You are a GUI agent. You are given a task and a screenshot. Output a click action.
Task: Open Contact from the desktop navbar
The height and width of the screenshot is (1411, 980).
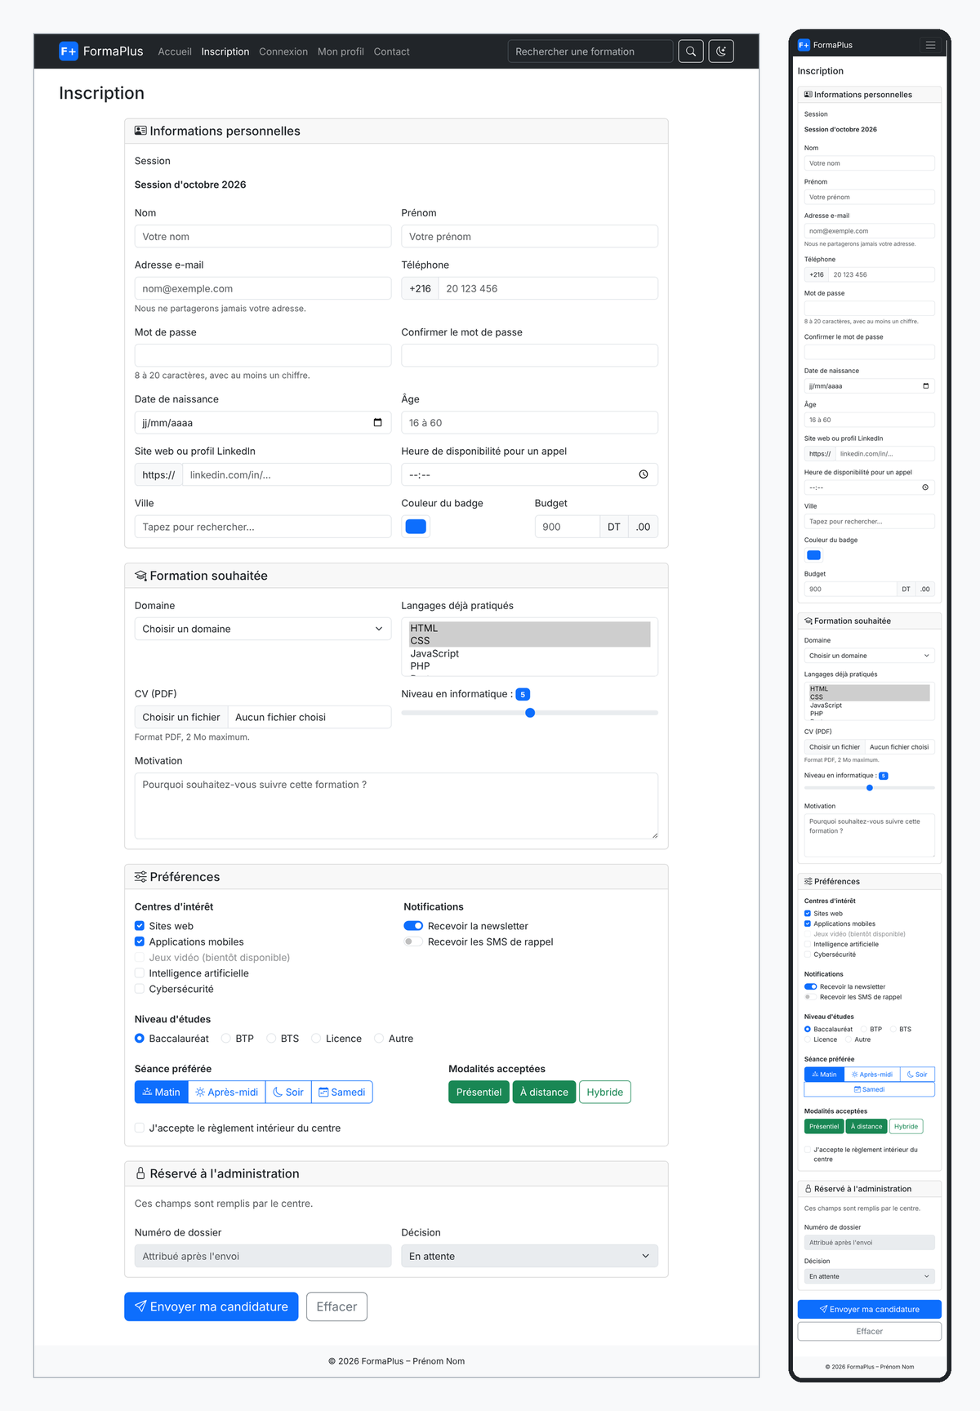[392, 51]
